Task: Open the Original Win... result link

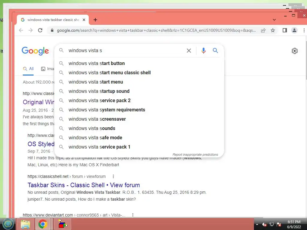Action: (x=39, y=102)
